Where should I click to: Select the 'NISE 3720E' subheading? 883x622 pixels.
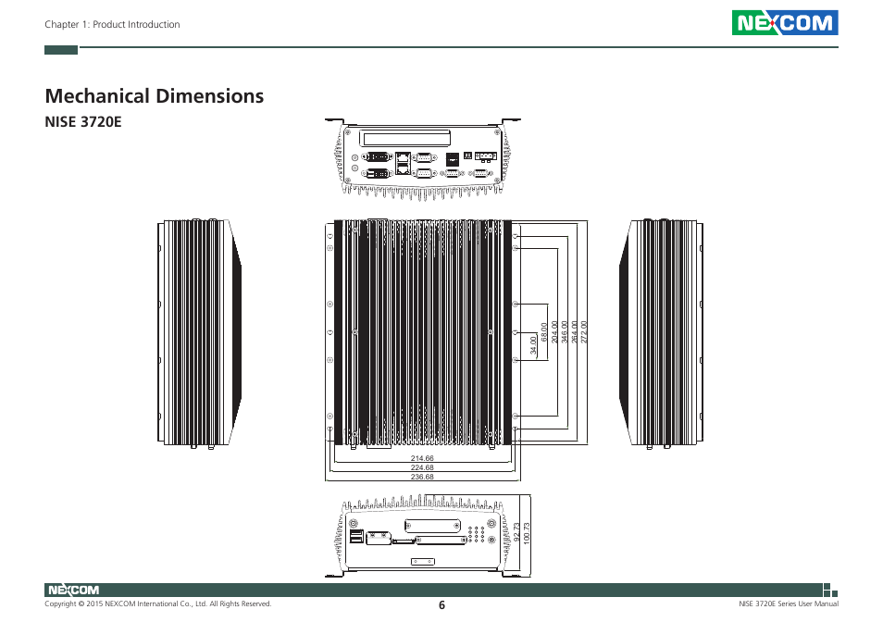click(x=82, y=121)
